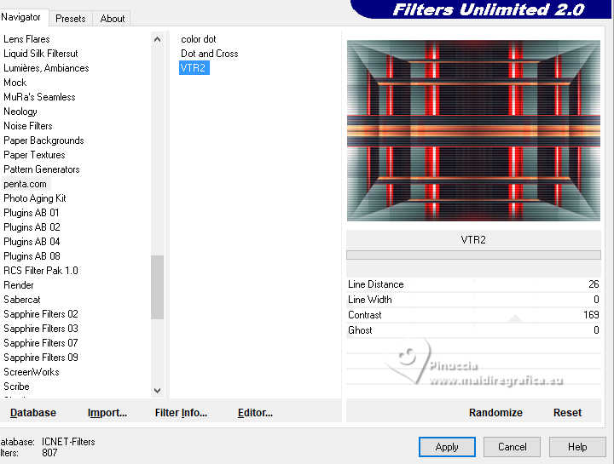Select Pattern Generators category
The image size is (614, 464).
click(42, 169)
